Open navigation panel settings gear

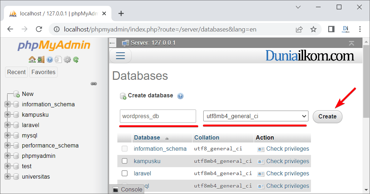67,59
